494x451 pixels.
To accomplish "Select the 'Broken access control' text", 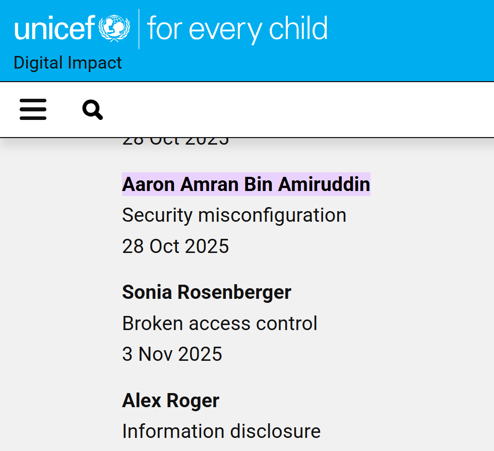I will 219,323.
